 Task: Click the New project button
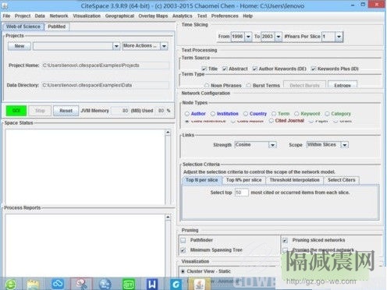pyautogui.click(x=20, y=46)
